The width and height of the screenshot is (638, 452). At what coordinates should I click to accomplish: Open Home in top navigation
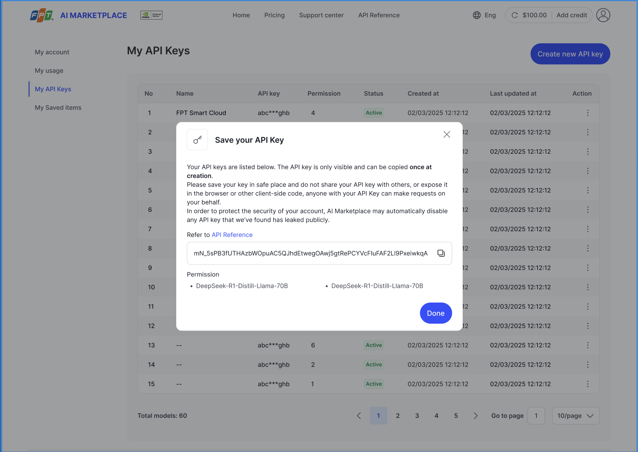coord(241,15)
